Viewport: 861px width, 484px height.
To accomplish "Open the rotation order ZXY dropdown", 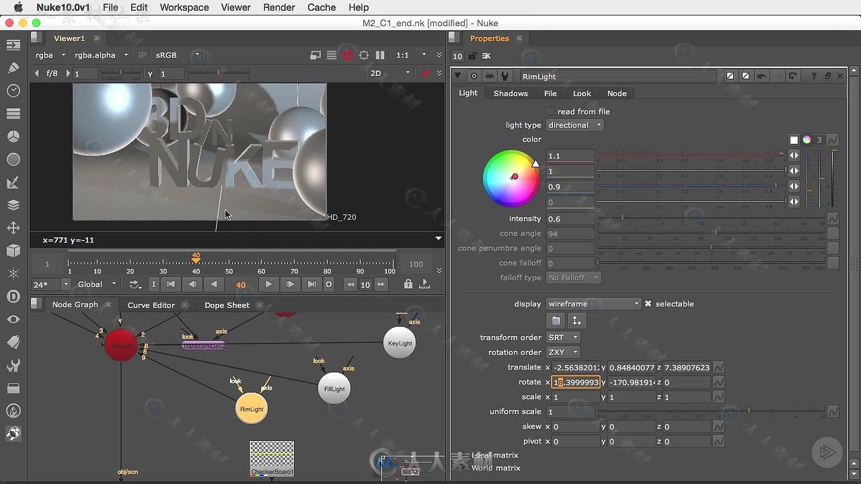I will pyautogui.click(x=563, y=352).
